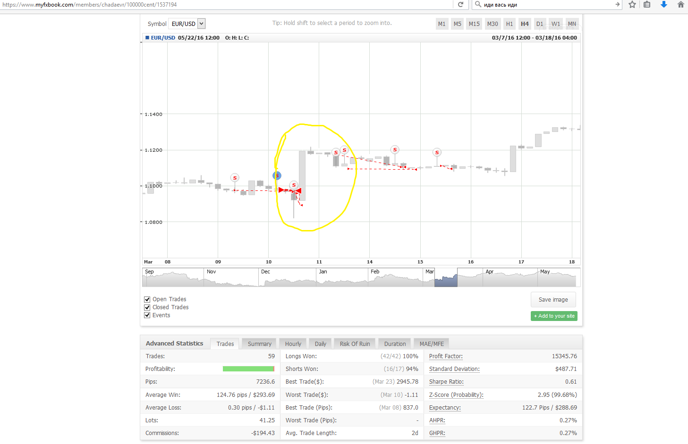The image size is (688, 444).
Task: Click the Shorts Won 94% value
Action: pyautogui.click(x=412, y=369)
